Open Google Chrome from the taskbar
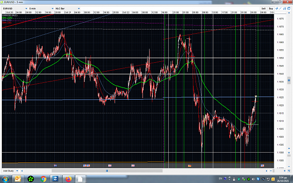 (43, 179)
